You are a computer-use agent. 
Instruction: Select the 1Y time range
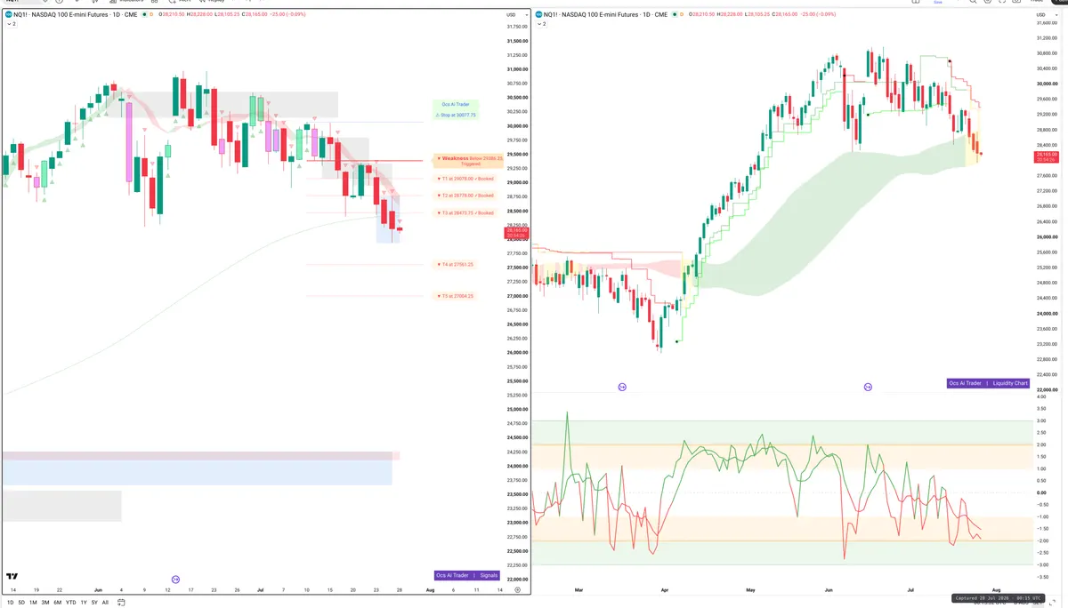tap(84, 602)
